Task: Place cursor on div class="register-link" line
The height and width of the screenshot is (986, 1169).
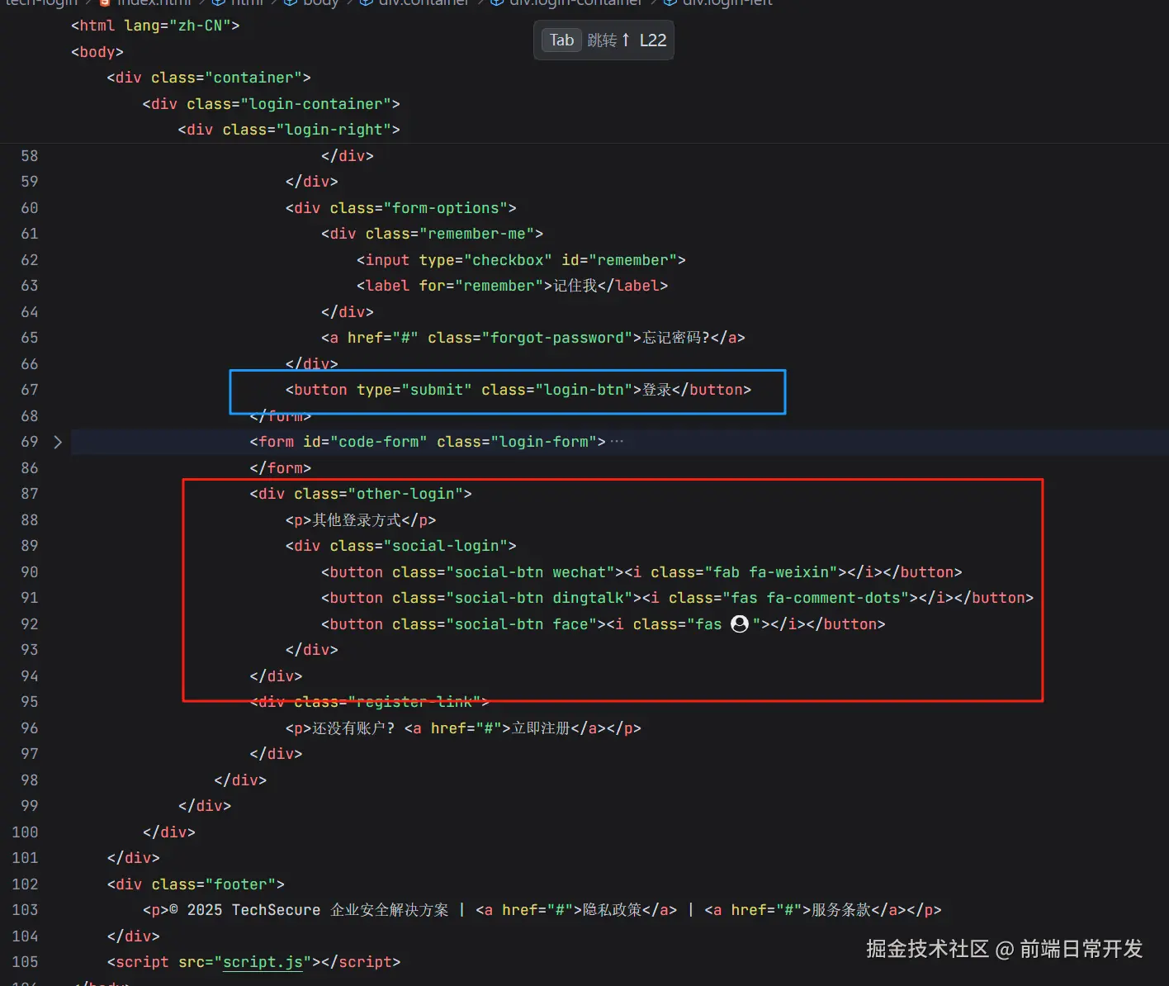Action: (370, 702)
